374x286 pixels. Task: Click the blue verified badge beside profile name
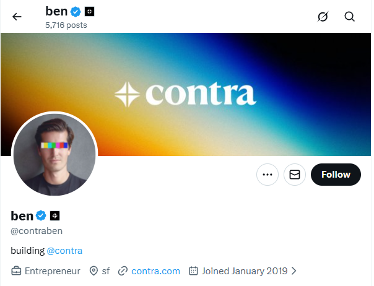[41, 215]
